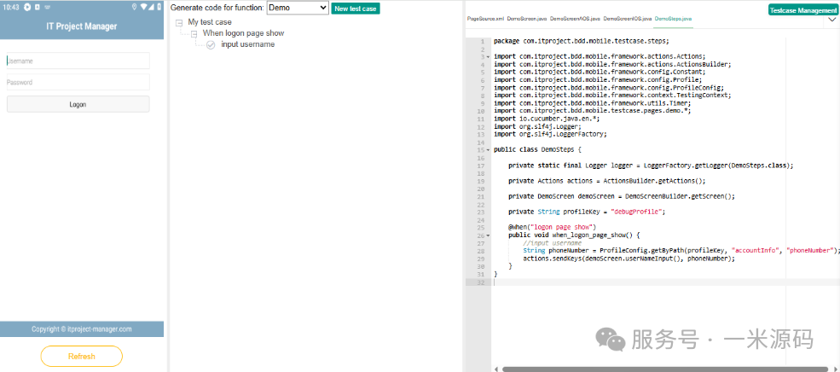Screen dimensions: 840x372
Task: Fold the when_logon_page_show method at line 26
Action: [488, 235]
